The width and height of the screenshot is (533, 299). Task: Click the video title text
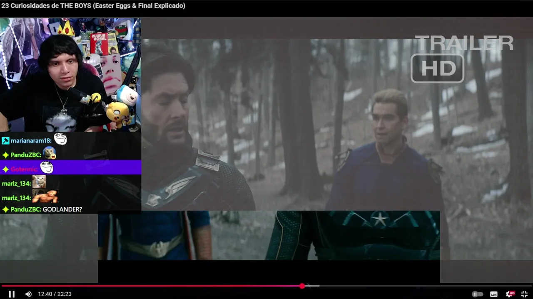93,6
